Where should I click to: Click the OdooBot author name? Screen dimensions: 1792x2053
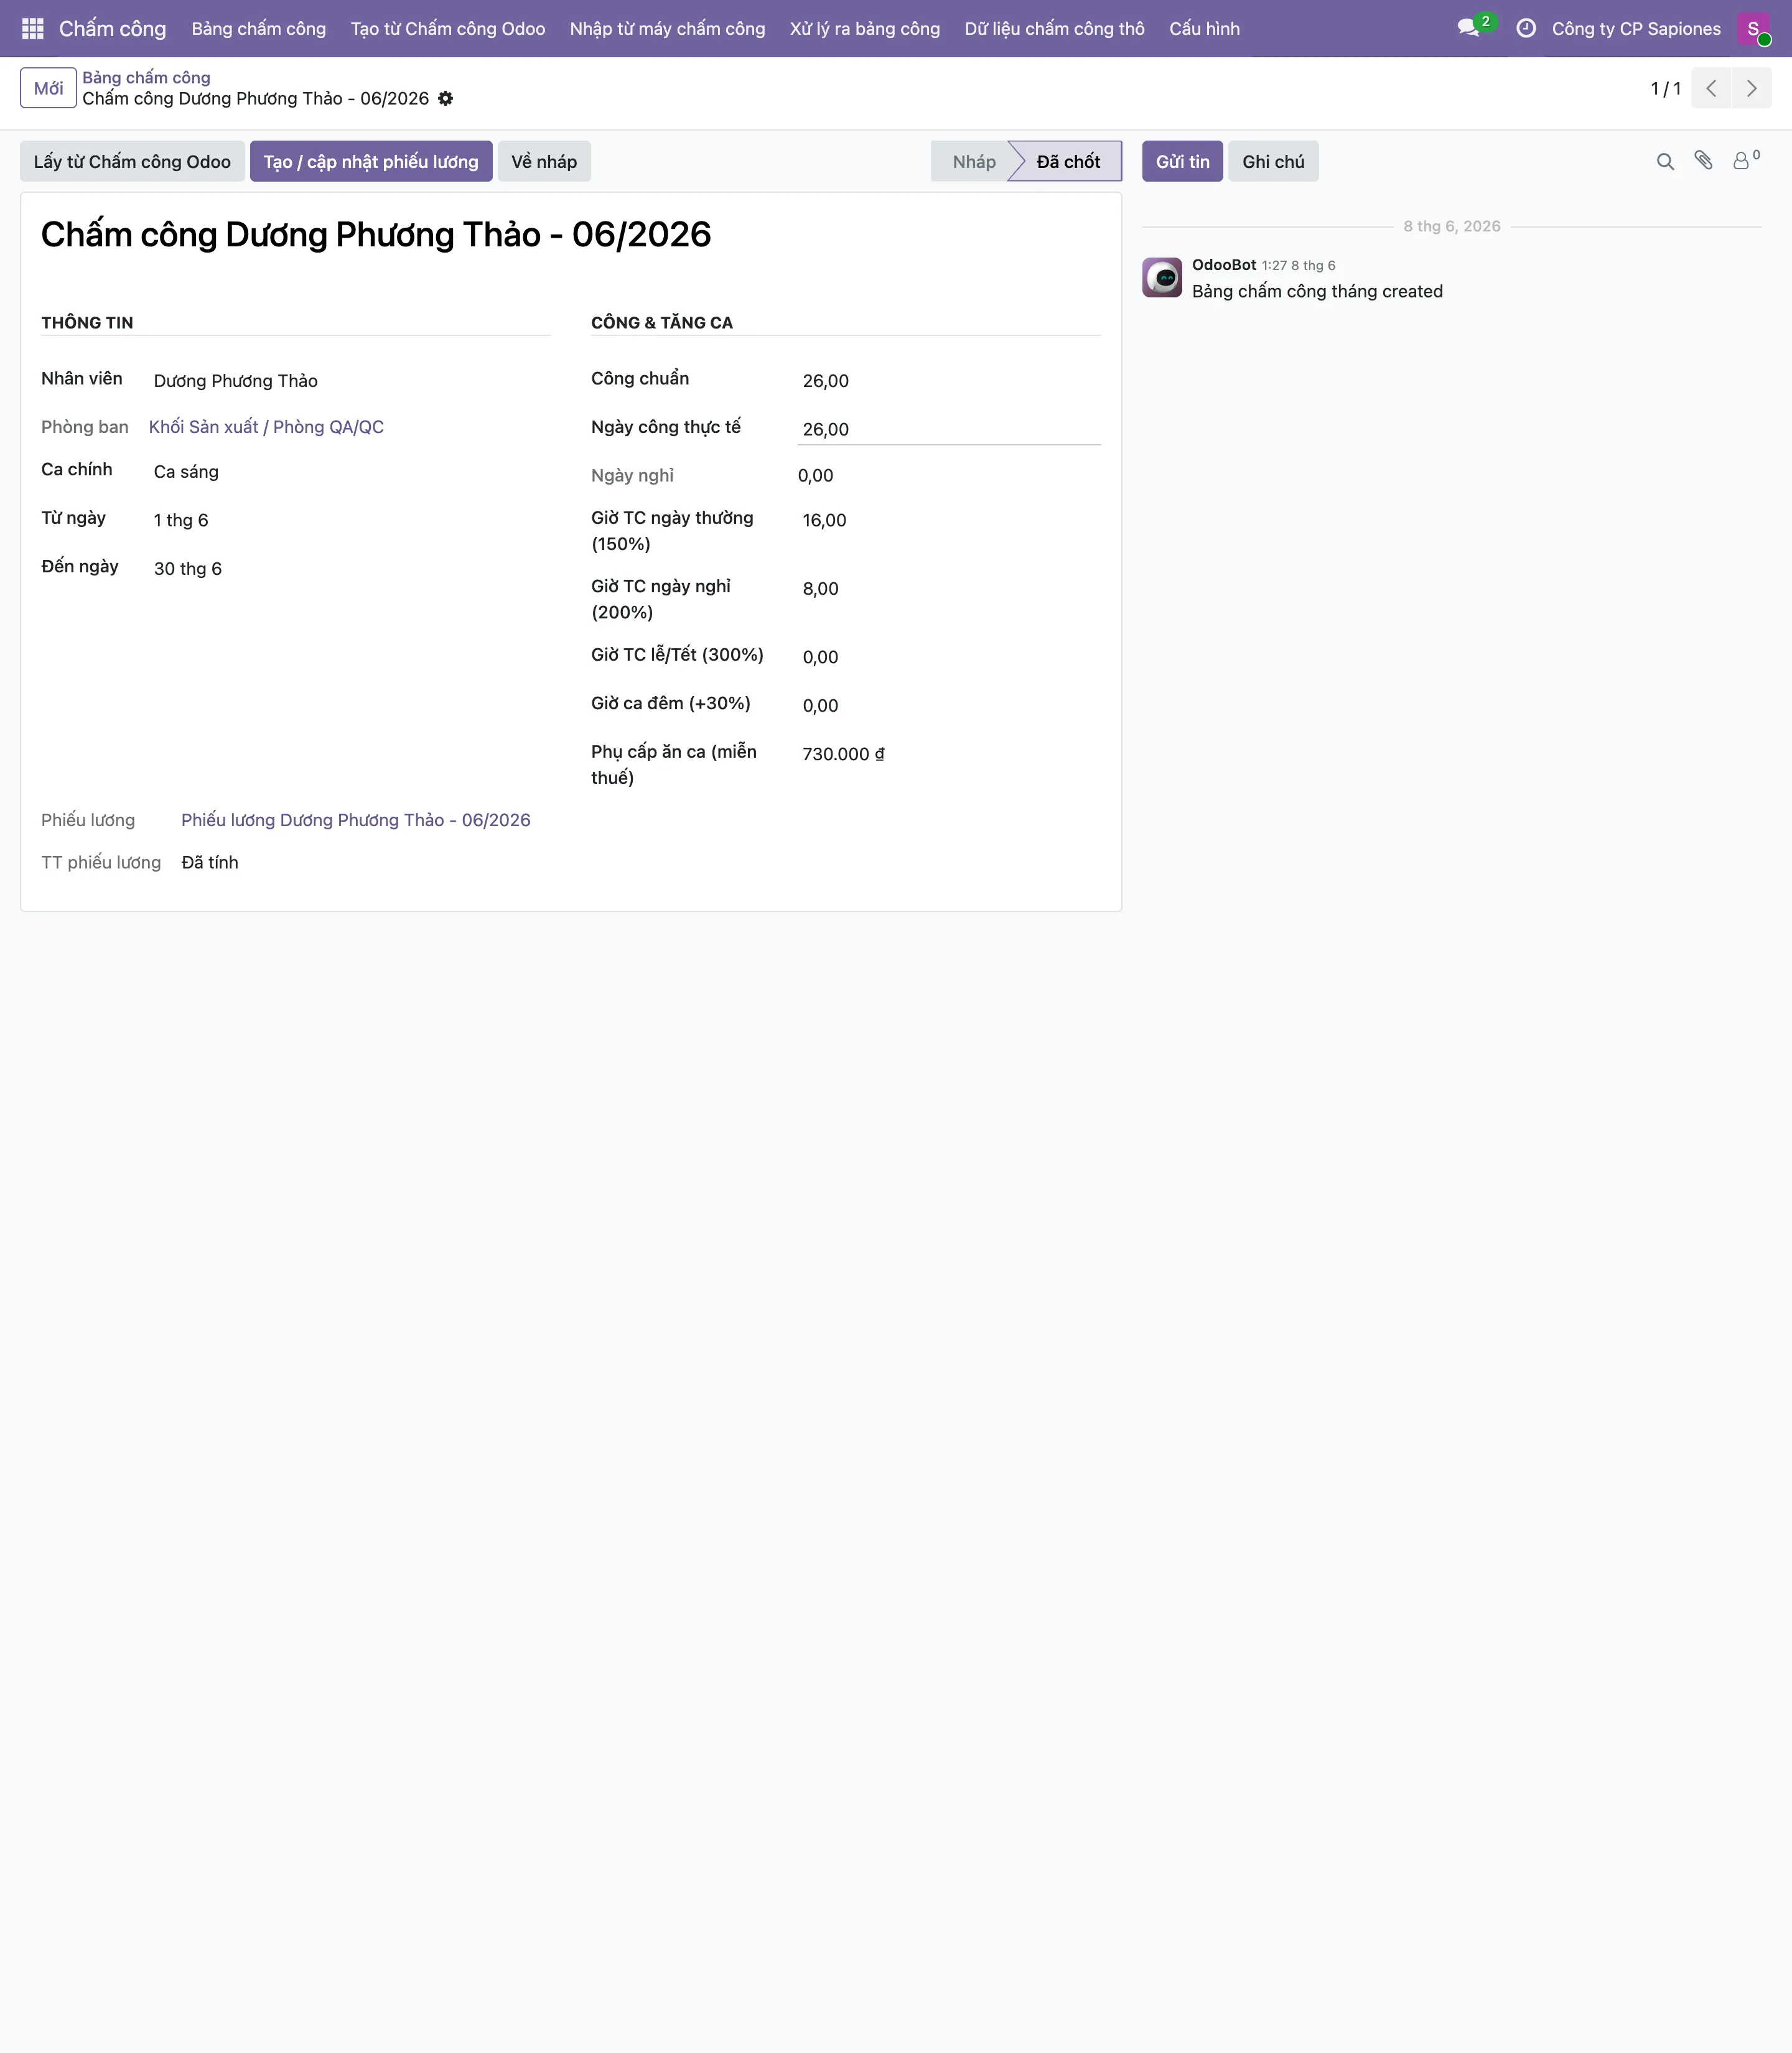point(1224,265)
